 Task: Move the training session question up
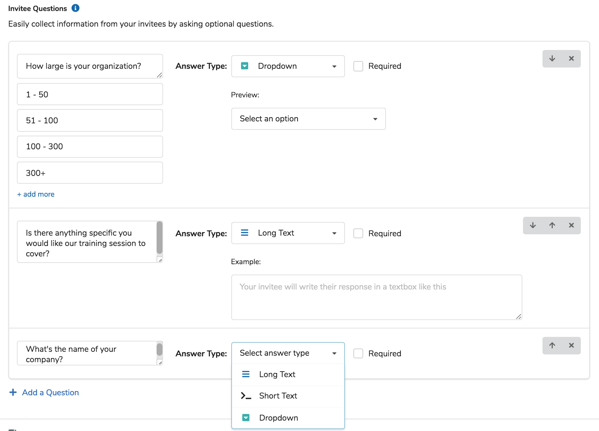(552, 226)
